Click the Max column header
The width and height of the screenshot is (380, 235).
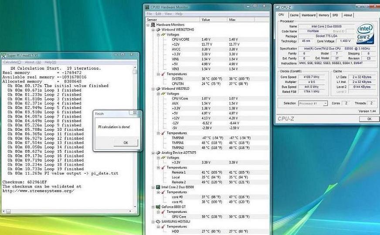pos(241,20)
